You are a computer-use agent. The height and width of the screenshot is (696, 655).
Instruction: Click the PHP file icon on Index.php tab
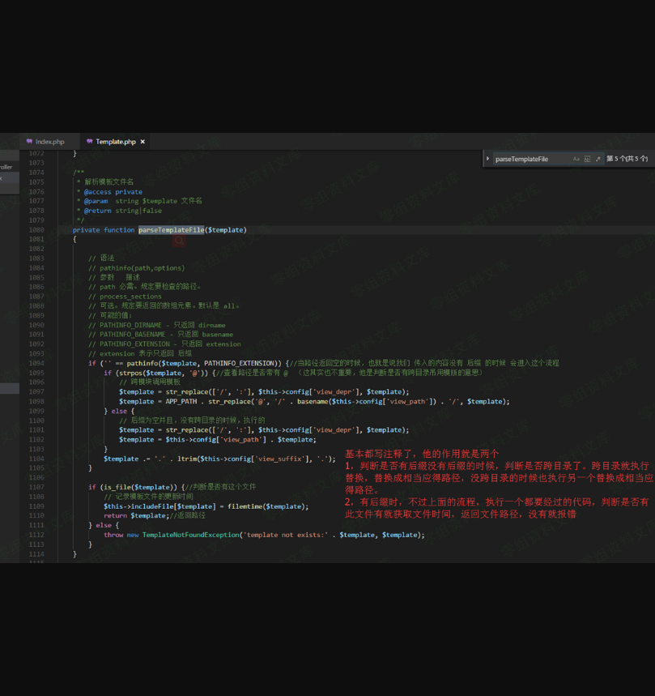coord(30,142)
